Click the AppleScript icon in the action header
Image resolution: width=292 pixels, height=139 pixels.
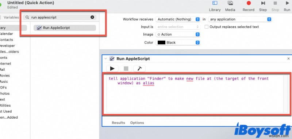tap(112, 59)
